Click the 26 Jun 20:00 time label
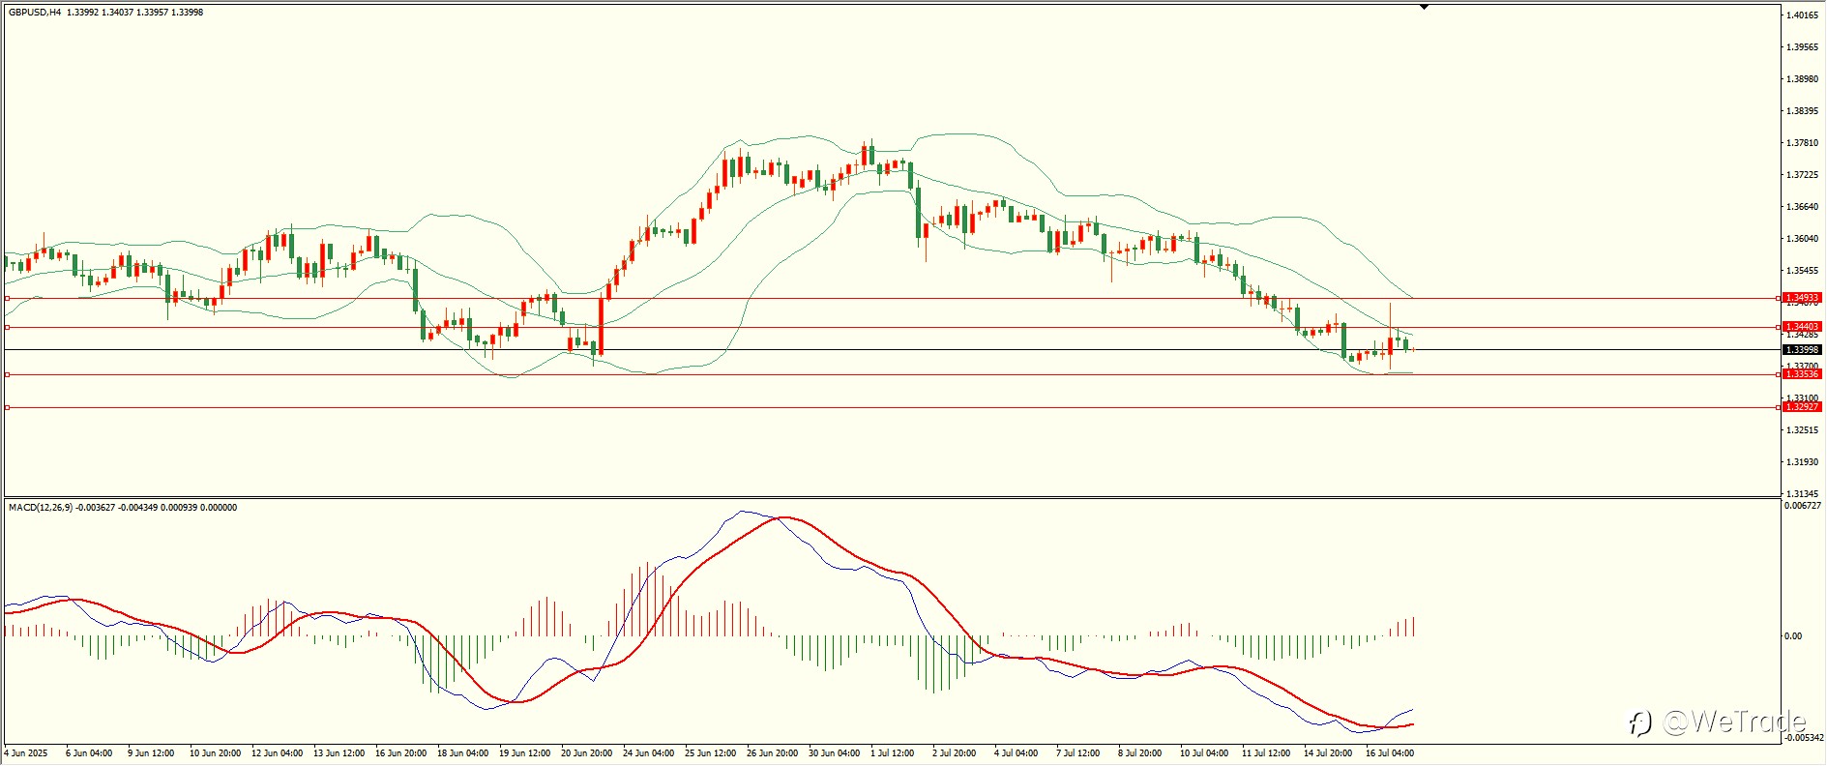 pos(773,752)
